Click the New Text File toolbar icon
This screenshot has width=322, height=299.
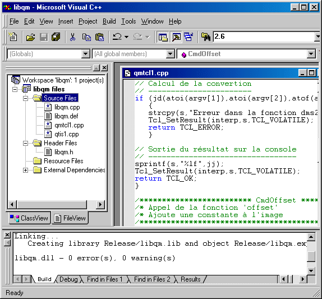click(13, 37)
